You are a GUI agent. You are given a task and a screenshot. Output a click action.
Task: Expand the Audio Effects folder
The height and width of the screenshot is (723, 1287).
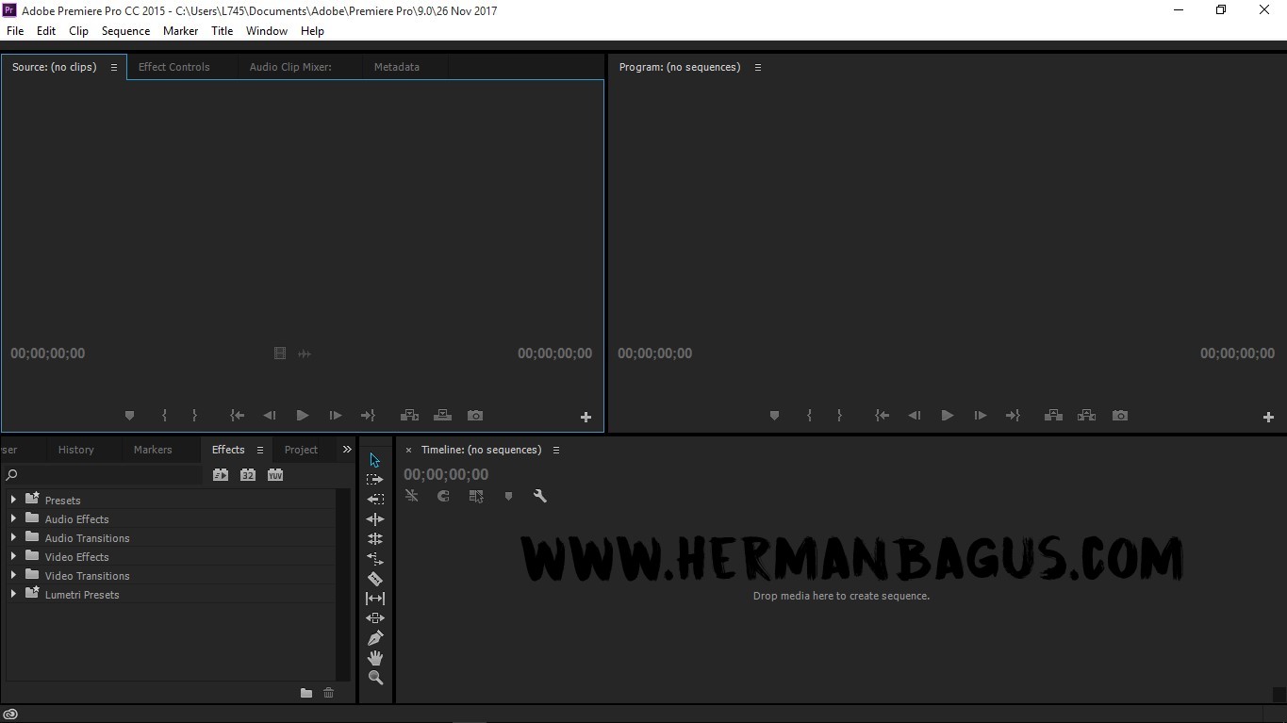[x=13, y=518]
